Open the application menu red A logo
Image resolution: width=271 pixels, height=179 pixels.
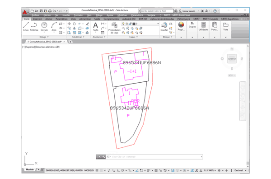(25, 12)
